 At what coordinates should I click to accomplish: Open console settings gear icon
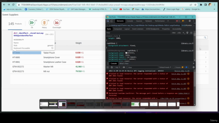coord(194,67)
